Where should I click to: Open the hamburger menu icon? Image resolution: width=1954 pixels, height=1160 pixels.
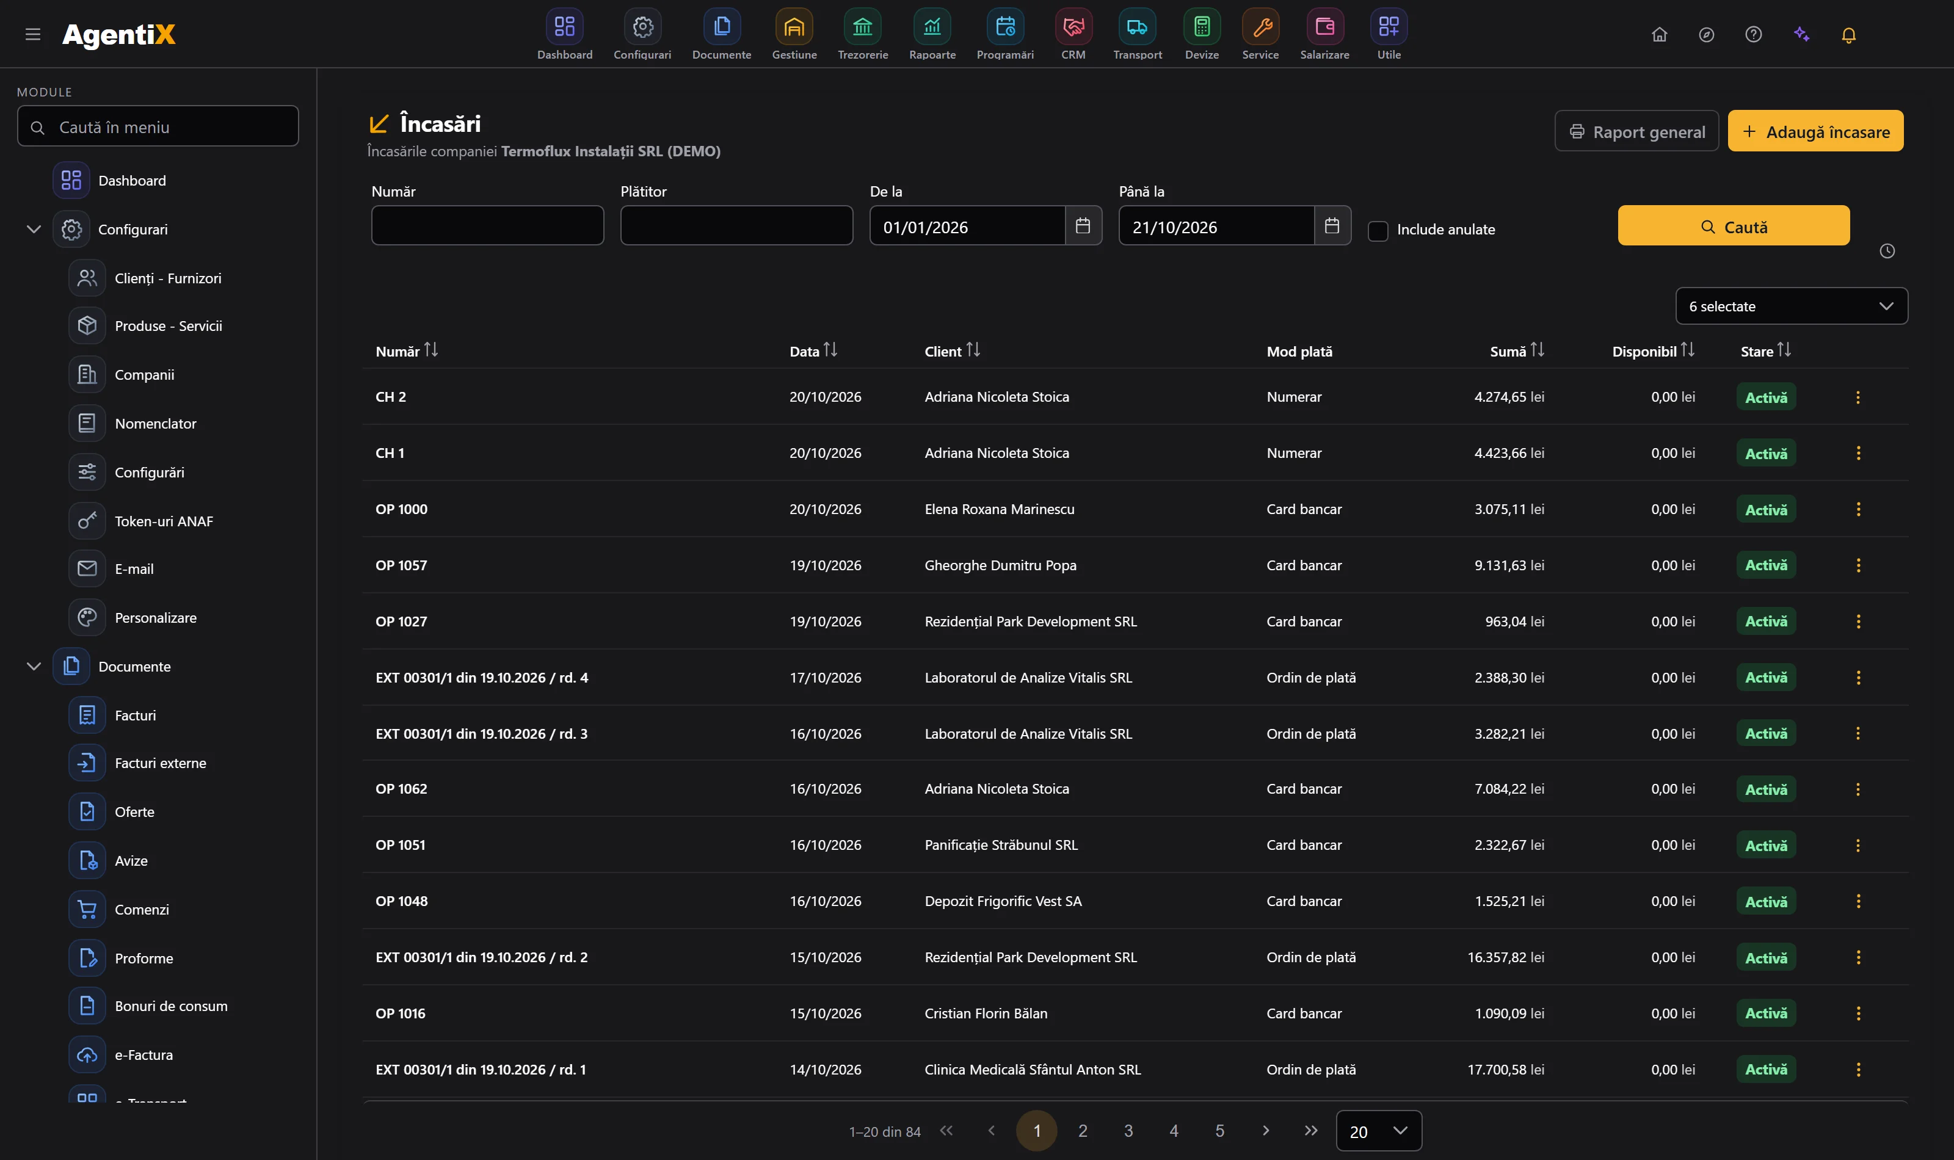point(33,34)
